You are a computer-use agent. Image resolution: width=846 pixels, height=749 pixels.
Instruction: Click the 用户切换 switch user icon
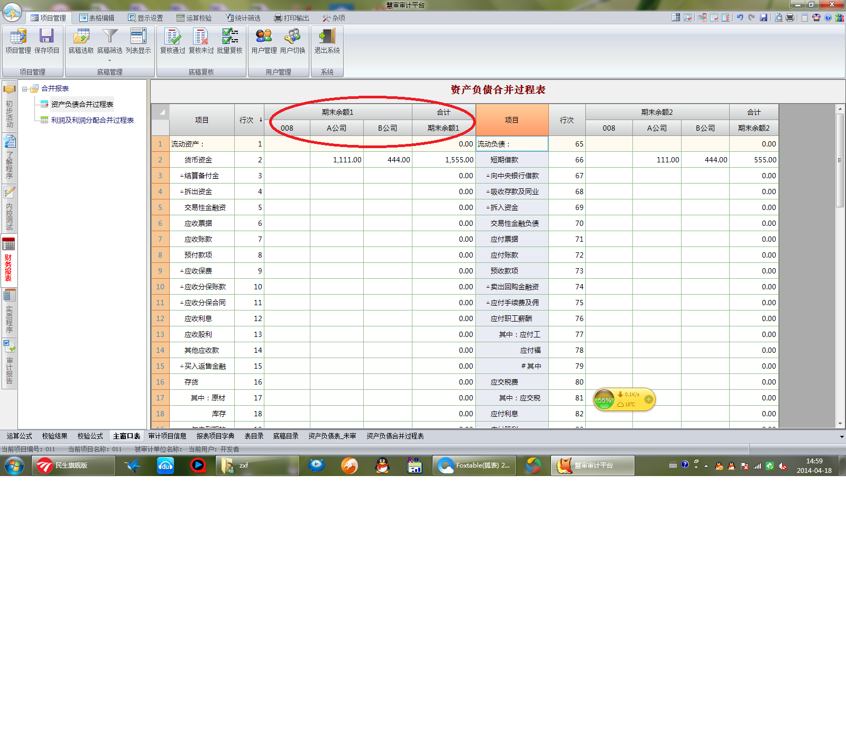click(292, 41)
